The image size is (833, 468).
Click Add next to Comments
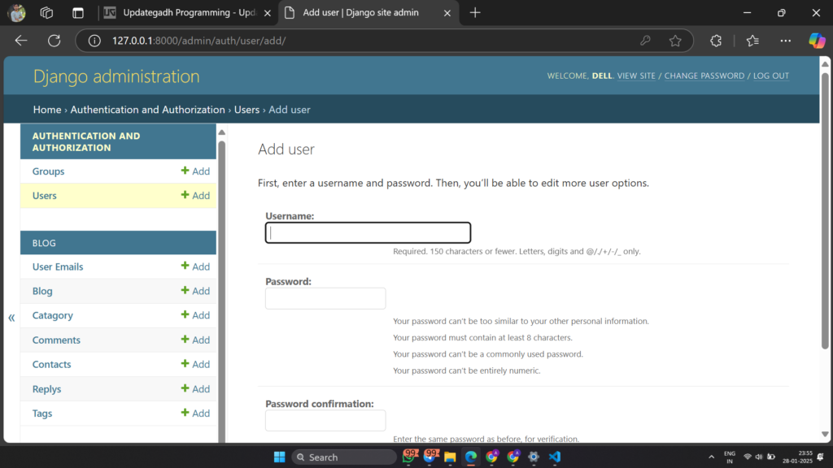(x=195, y=340)
